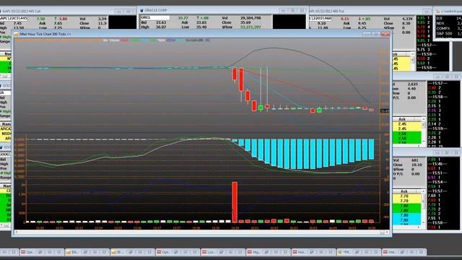Screen dimensions: 462x260
Task: Click the current price label 33.65 on axis
Action: pyautogui.click(x=385, y=110)
